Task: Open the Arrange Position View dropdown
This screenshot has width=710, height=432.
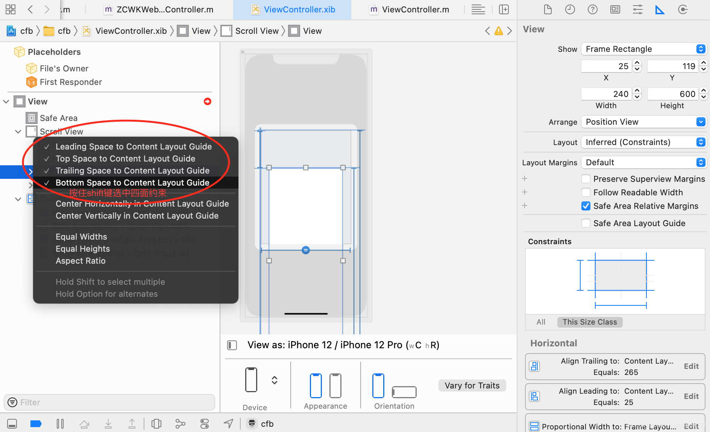Action: click(644, 122)
